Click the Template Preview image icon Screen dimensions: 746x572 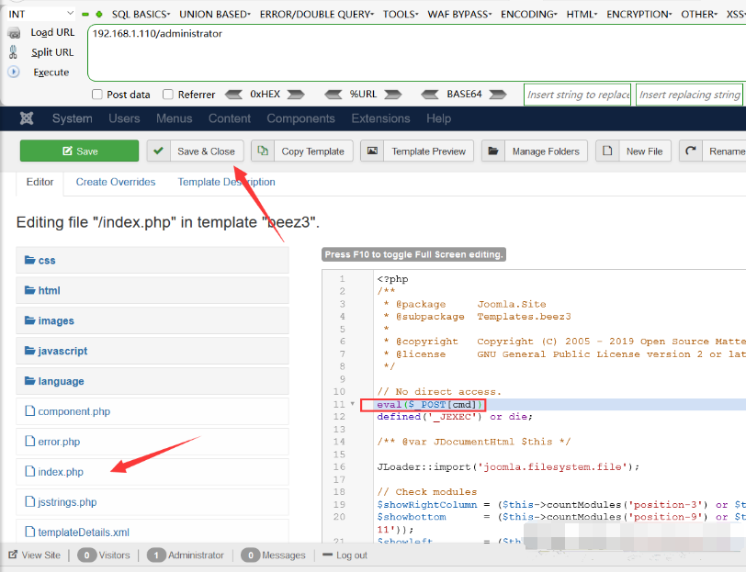[372, 151]
